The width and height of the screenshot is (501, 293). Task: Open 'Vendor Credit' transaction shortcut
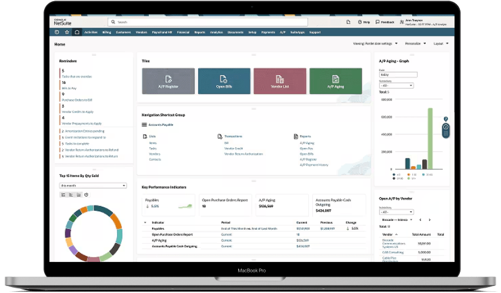click(233, 149)
